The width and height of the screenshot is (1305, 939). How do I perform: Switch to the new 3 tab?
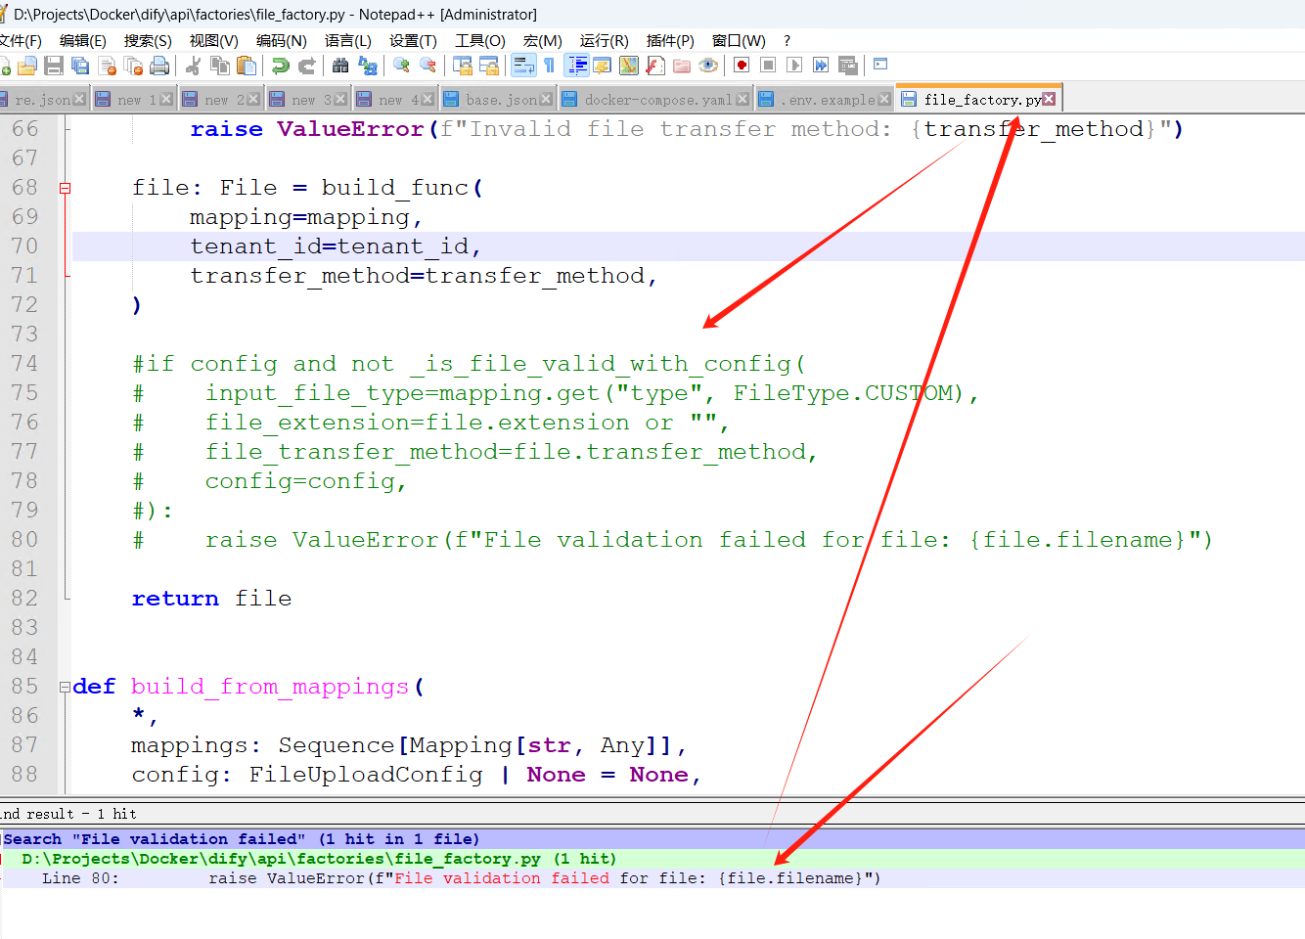pos(309,100)
